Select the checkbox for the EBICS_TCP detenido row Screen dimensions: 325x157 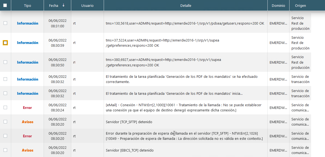(5, 150)
